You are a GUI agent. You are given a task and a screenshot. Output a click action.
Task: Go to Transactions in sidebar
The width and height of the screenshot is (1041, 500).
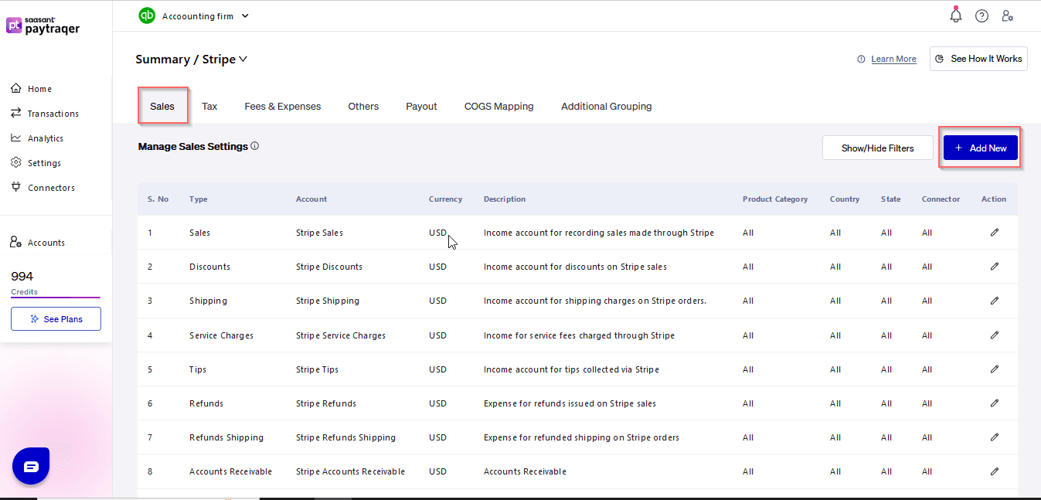tap(53, 114)
